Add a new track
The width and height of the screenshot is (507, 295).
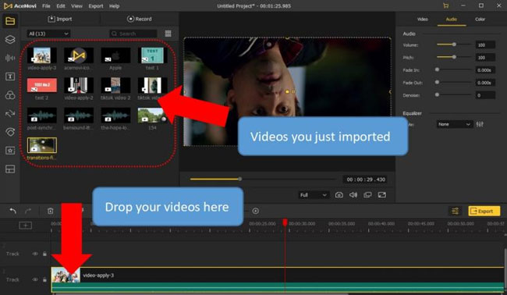coord(25,225)
